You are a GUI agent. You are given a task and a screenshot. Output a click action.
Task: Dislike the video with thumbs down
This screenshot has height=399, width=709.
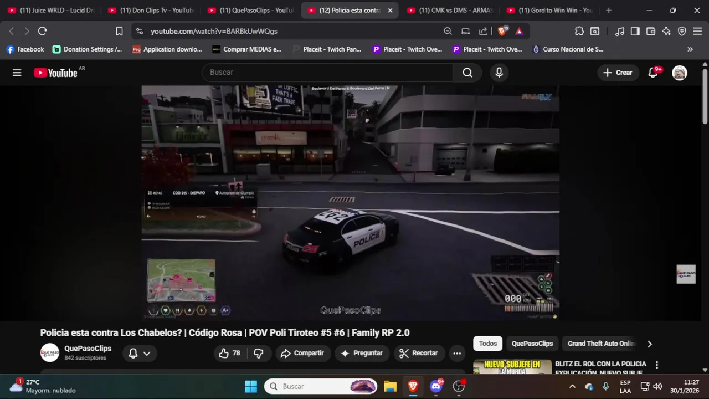coord(259,353)
